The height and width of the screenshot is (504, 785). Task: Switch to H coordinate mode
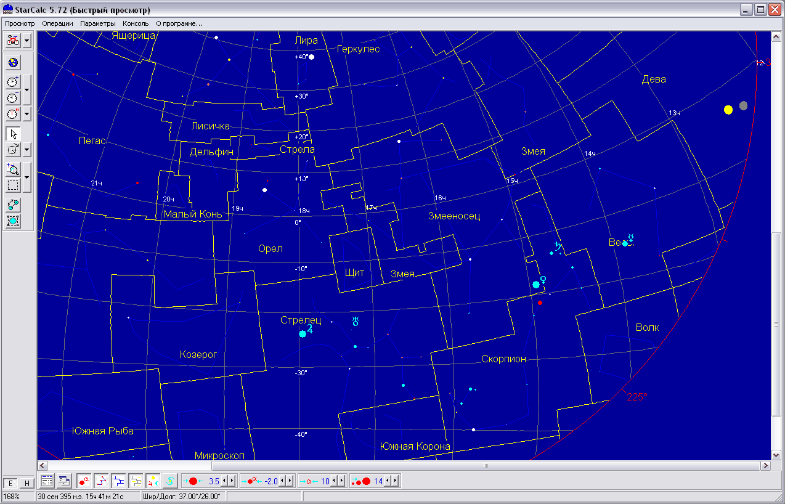tap(26, 484)
